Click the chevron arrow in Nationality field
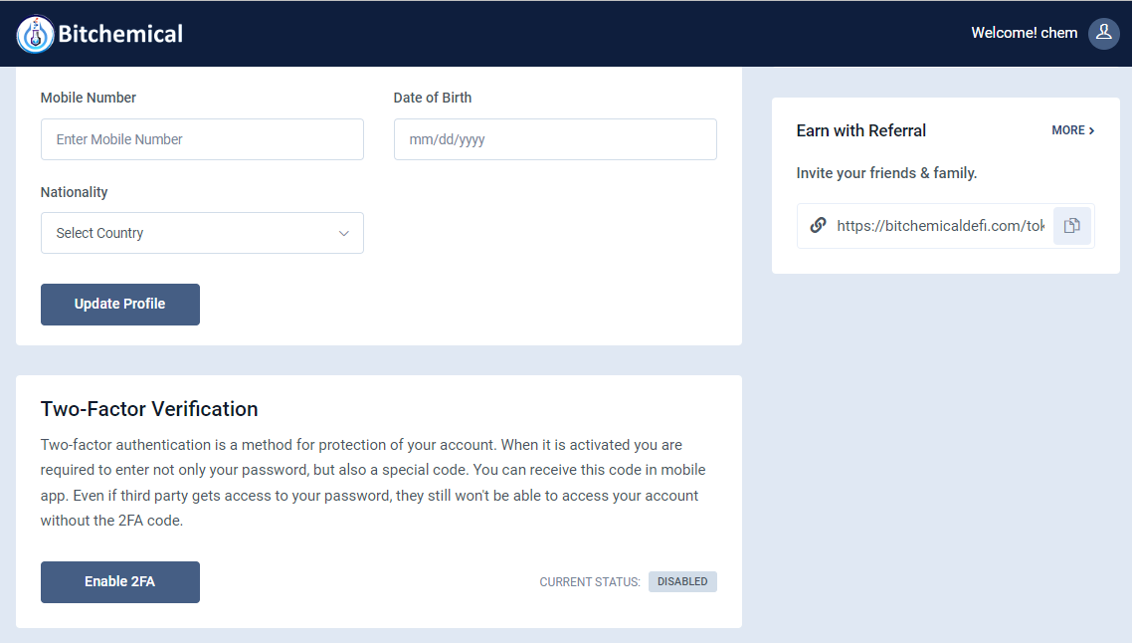 (343, 233)
